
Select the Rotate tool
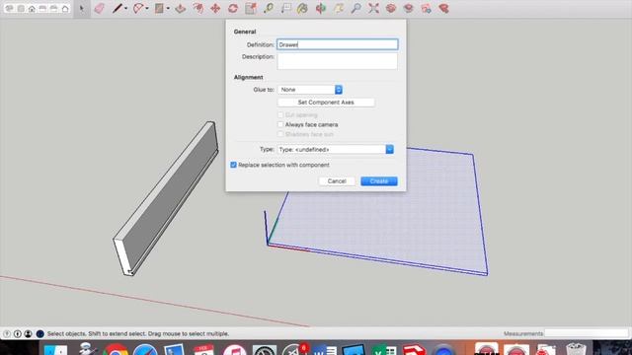pyautogui.click(x=233, y=8)
